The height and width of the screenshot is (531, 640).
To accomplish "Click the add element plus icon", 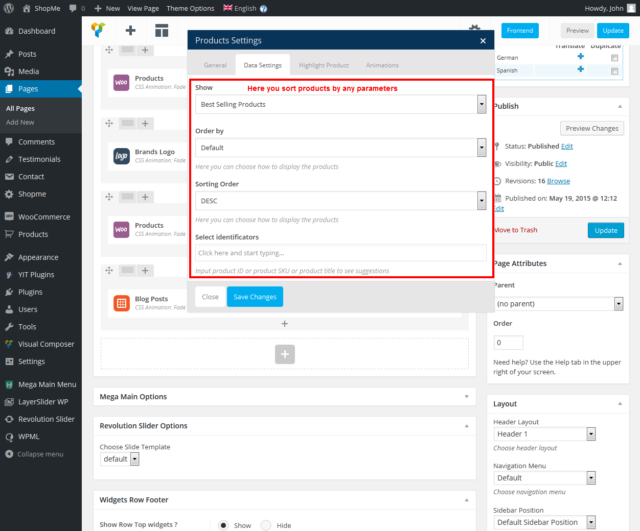I will [x=130, y=31].
